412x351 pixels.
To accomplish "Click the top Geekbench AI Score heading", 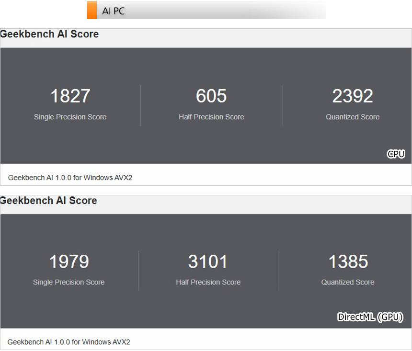I will (x=49, y=34).
